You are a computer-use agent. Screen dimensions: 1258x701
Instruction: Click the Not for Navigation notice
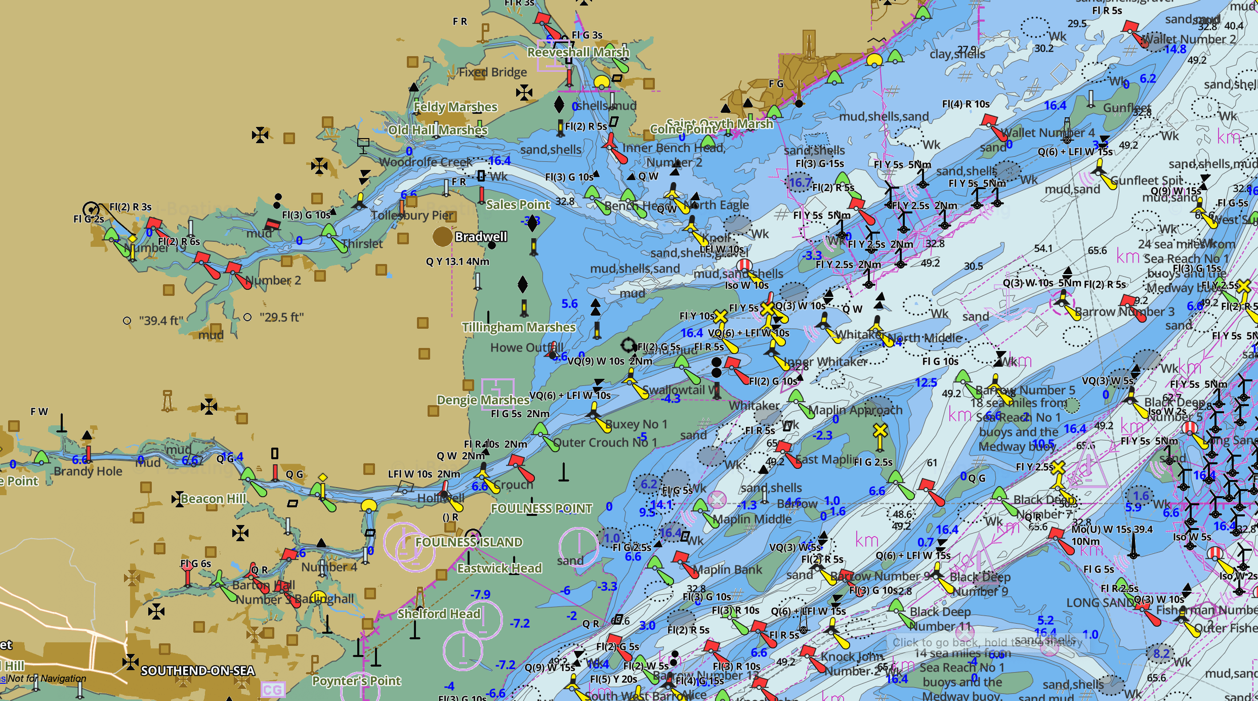(47, 678)
